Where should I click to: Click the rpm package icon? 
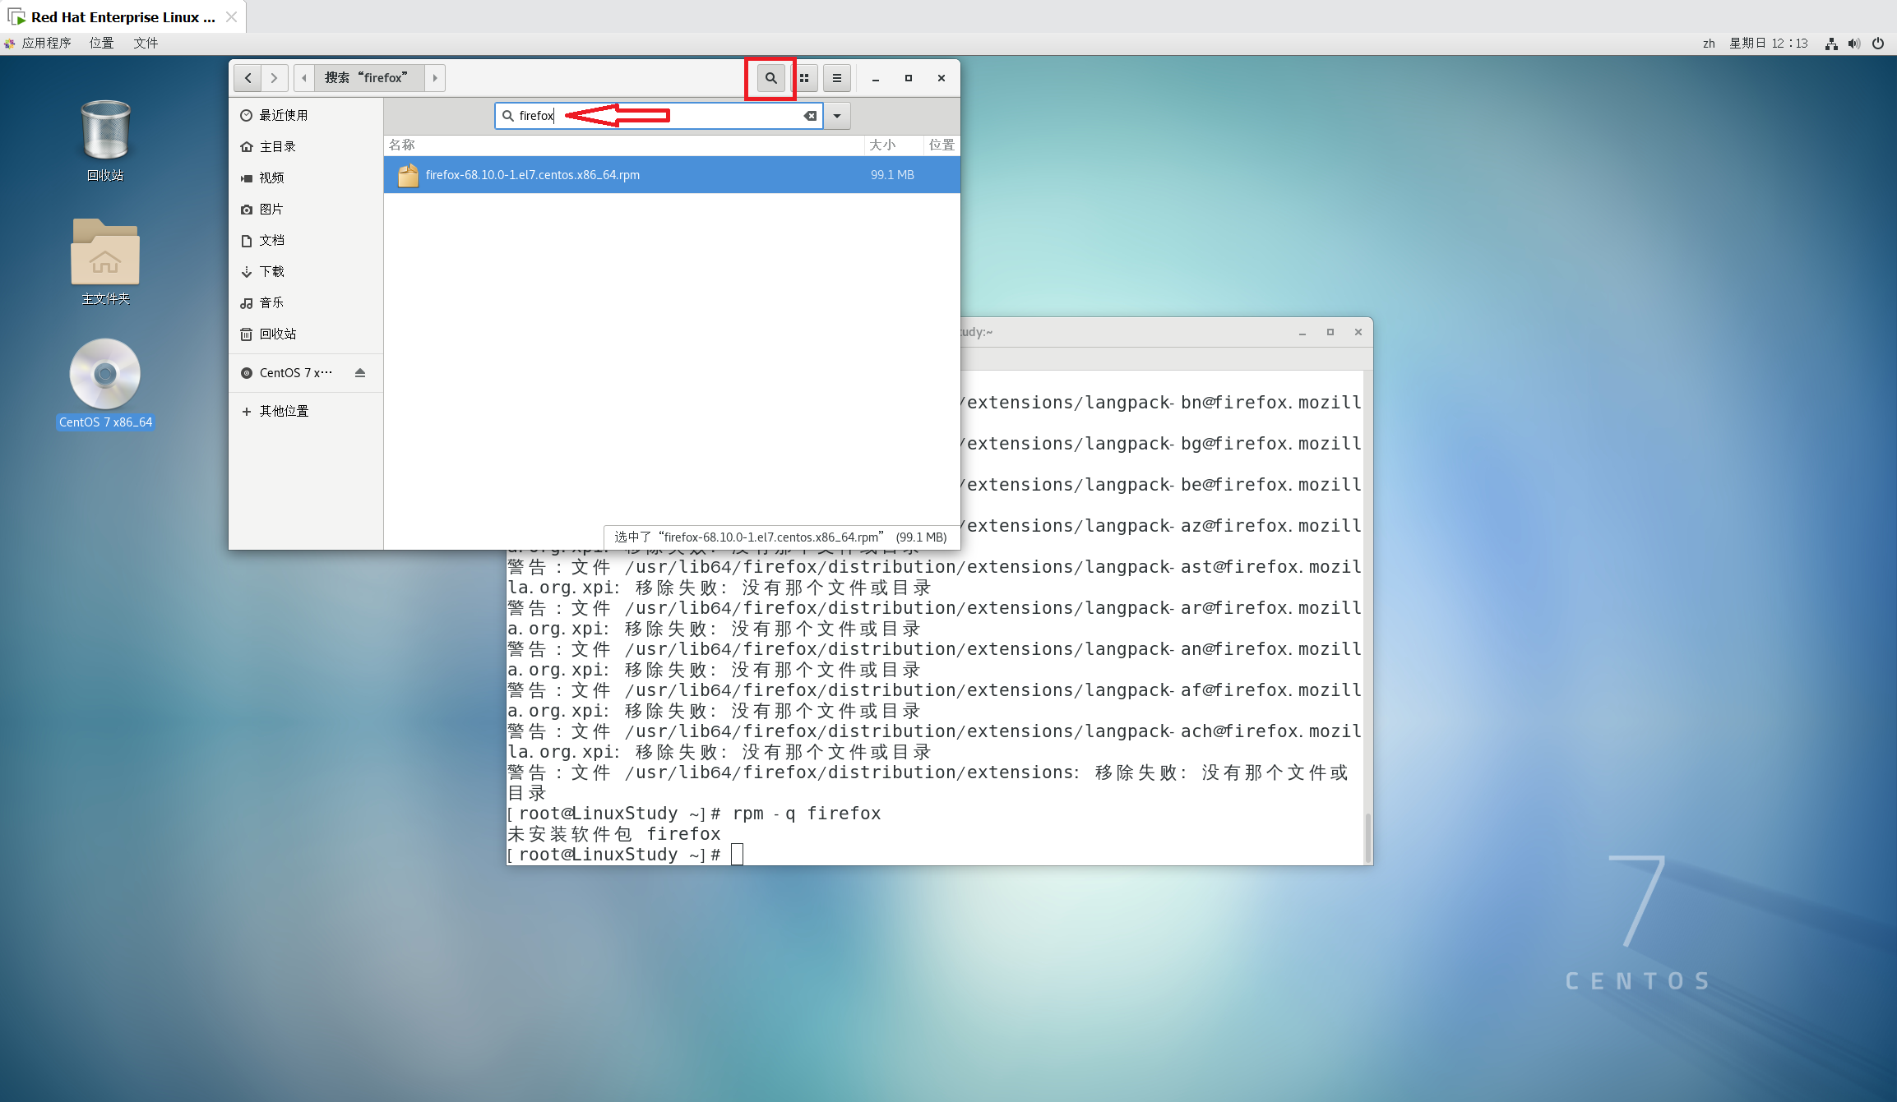(408, 175)
